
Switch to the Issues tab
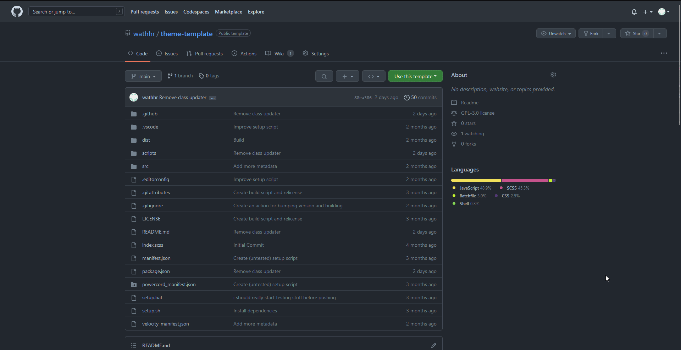click(167, 53)
